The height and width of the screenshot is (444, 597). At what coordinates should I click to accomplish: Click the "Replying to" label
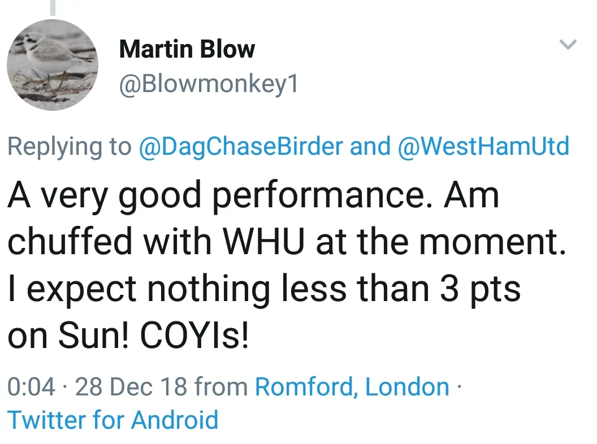tap(69, 146)
